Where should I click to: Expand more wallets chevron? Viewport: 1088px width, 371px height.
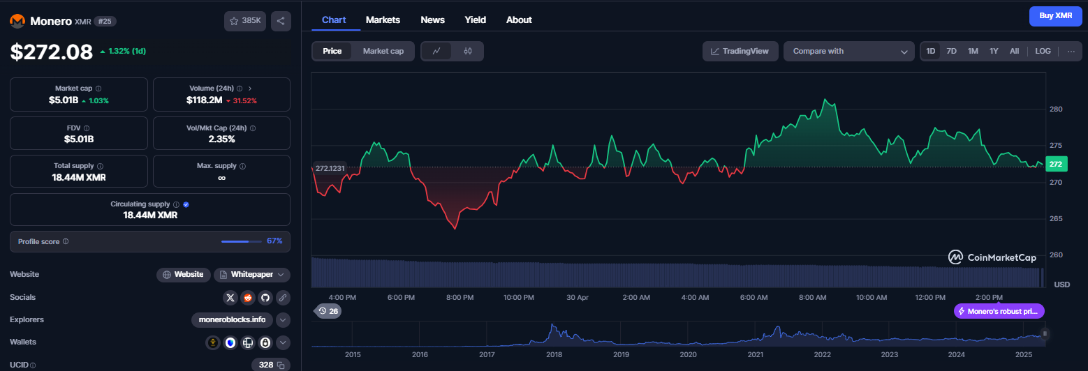(283, 342)
